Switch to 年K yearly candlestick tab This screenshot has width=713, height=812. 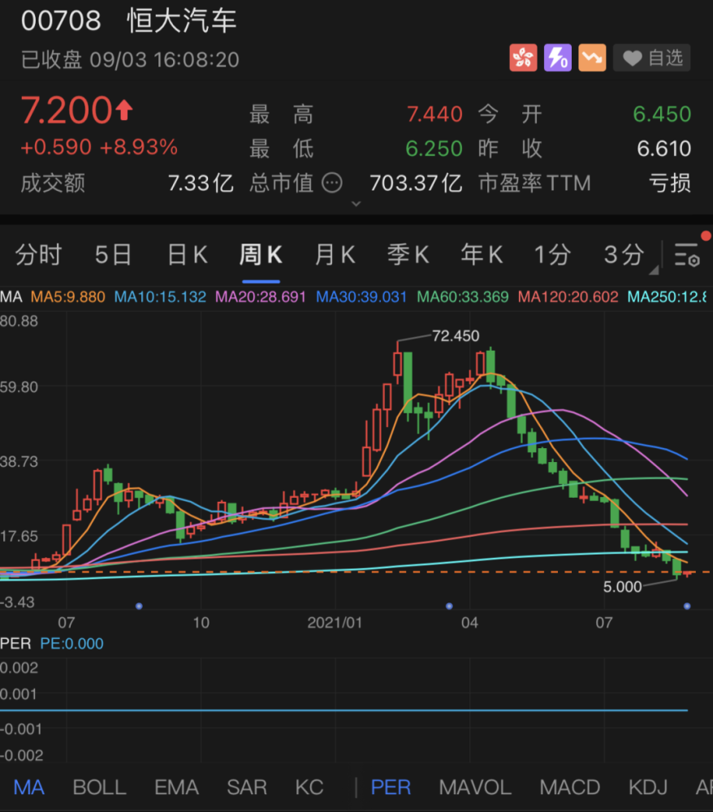pos(482,255)
